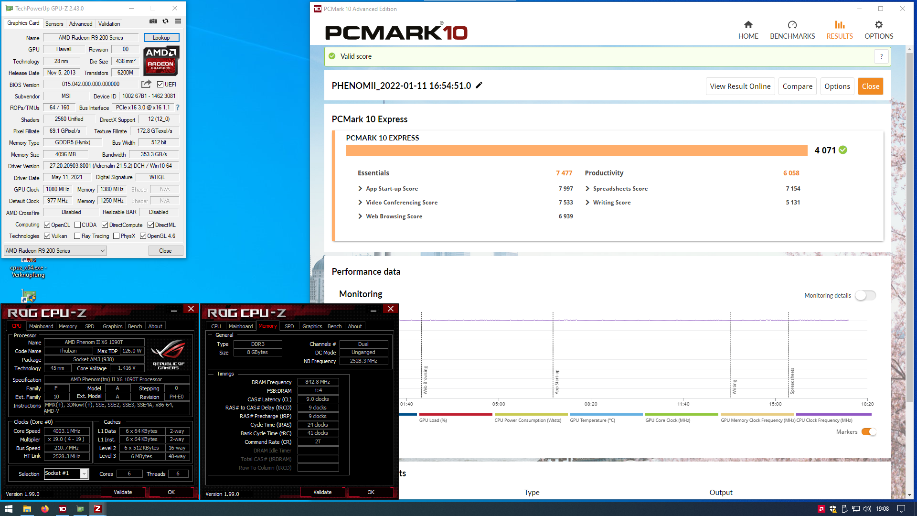The height and width of the screenshot is (516, 917).
Task: Open the notification center icon
Action: pyautogui.click(x=901, y=509)
